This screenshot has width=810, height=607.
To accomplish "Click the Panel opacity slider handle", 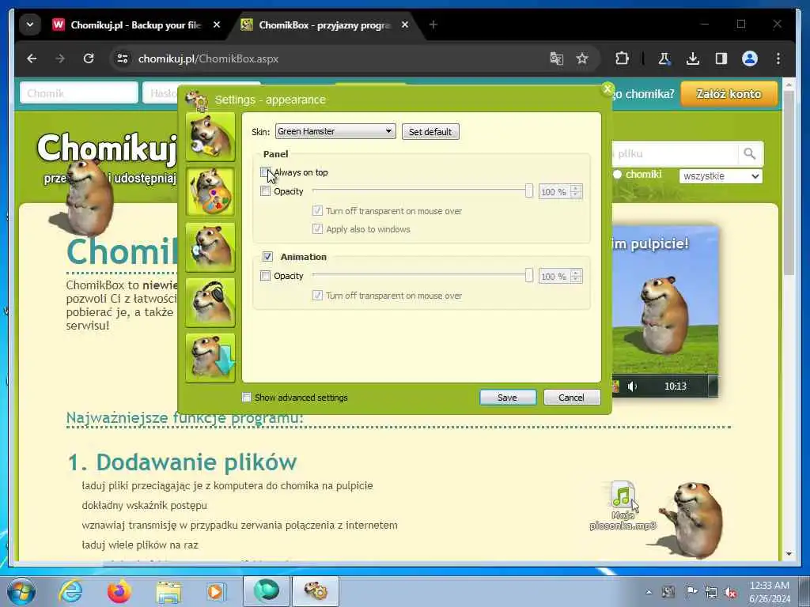I will point(529,191).
